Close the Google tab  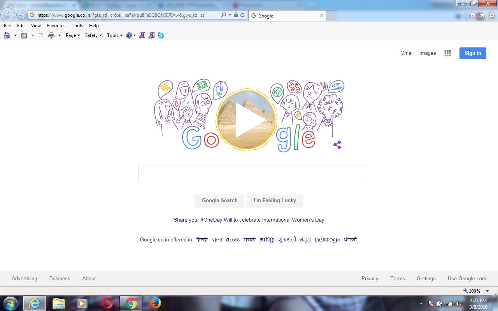coord(322,16)
